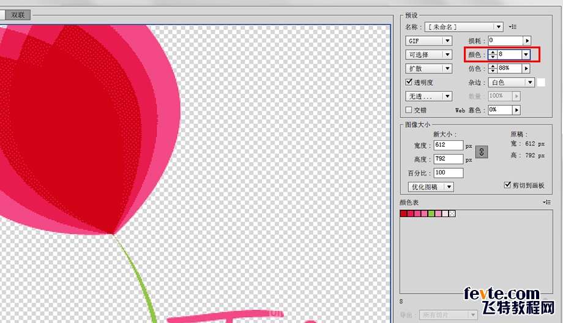563x323 pixels.
Task: Open the 优化图稿 art optimization dropdown
Action: [431, 187]
